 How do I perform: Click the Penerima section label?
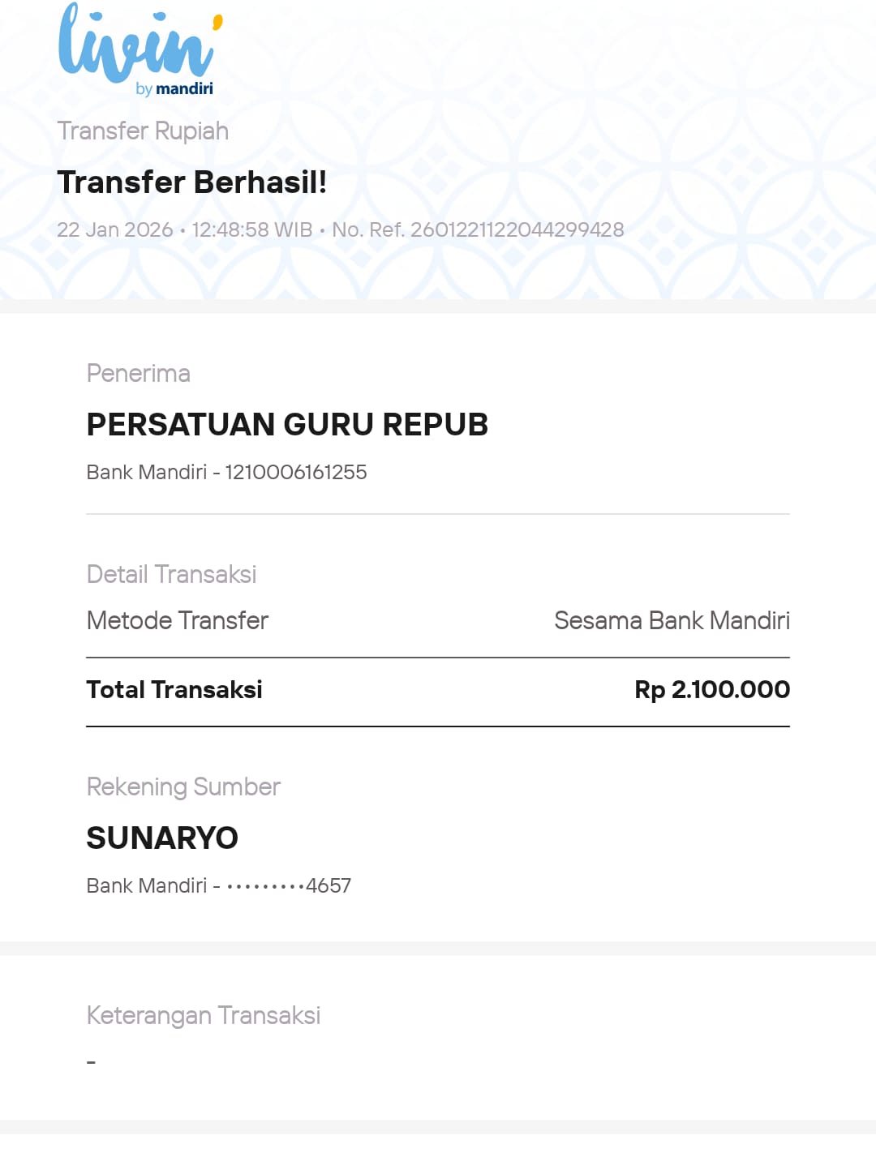pyautogui.click(x=138, y=373)
